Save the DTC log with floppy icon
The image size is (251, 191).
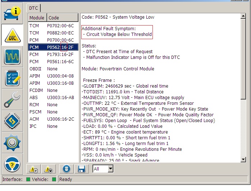click(81, 169)
